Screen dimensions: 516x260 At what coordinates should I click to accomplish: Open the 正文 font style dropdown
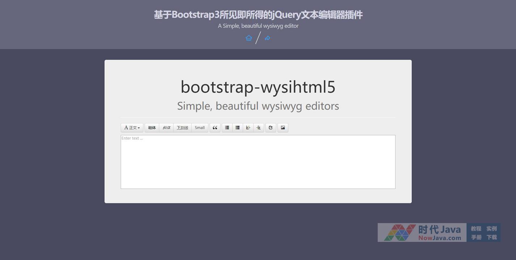(x=132, y=128)
